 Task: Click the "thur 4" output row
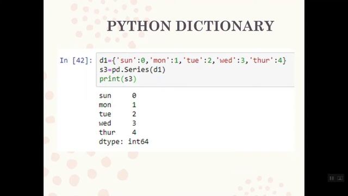click(117, 132)
